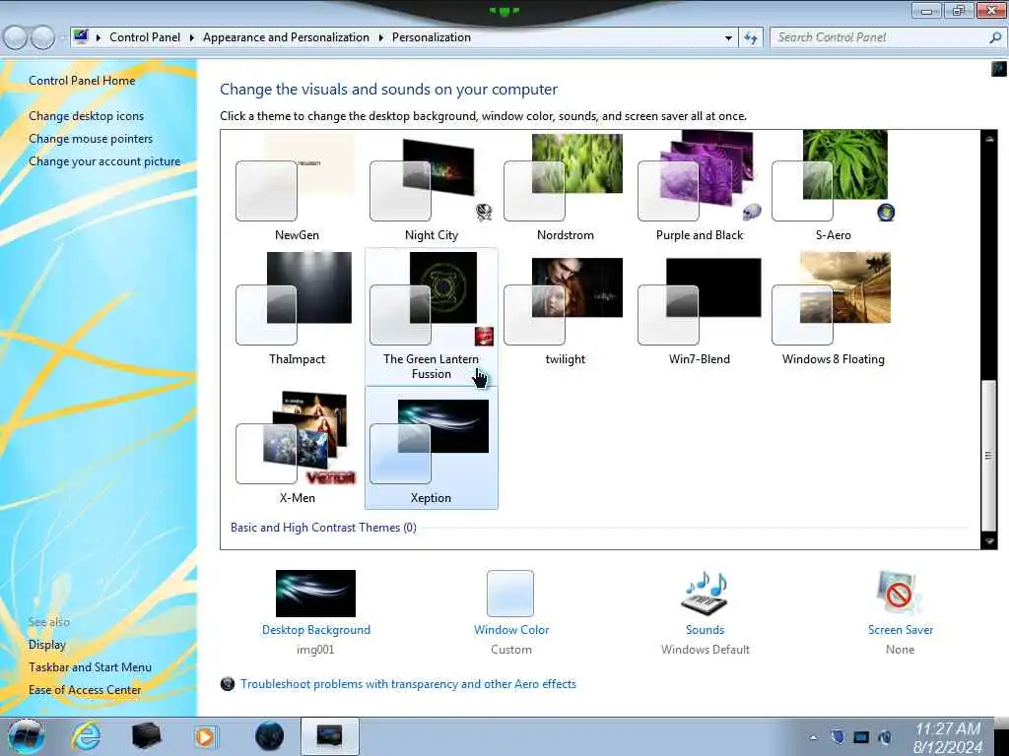1009x756 pixels.
Task: Expand arrow after Appearance and Personalization breadcrumb
Action: (x=381, y=37)
